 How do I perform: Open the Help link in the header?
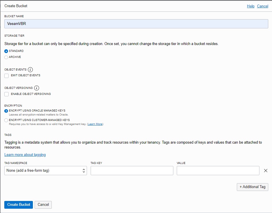(251, 6)
